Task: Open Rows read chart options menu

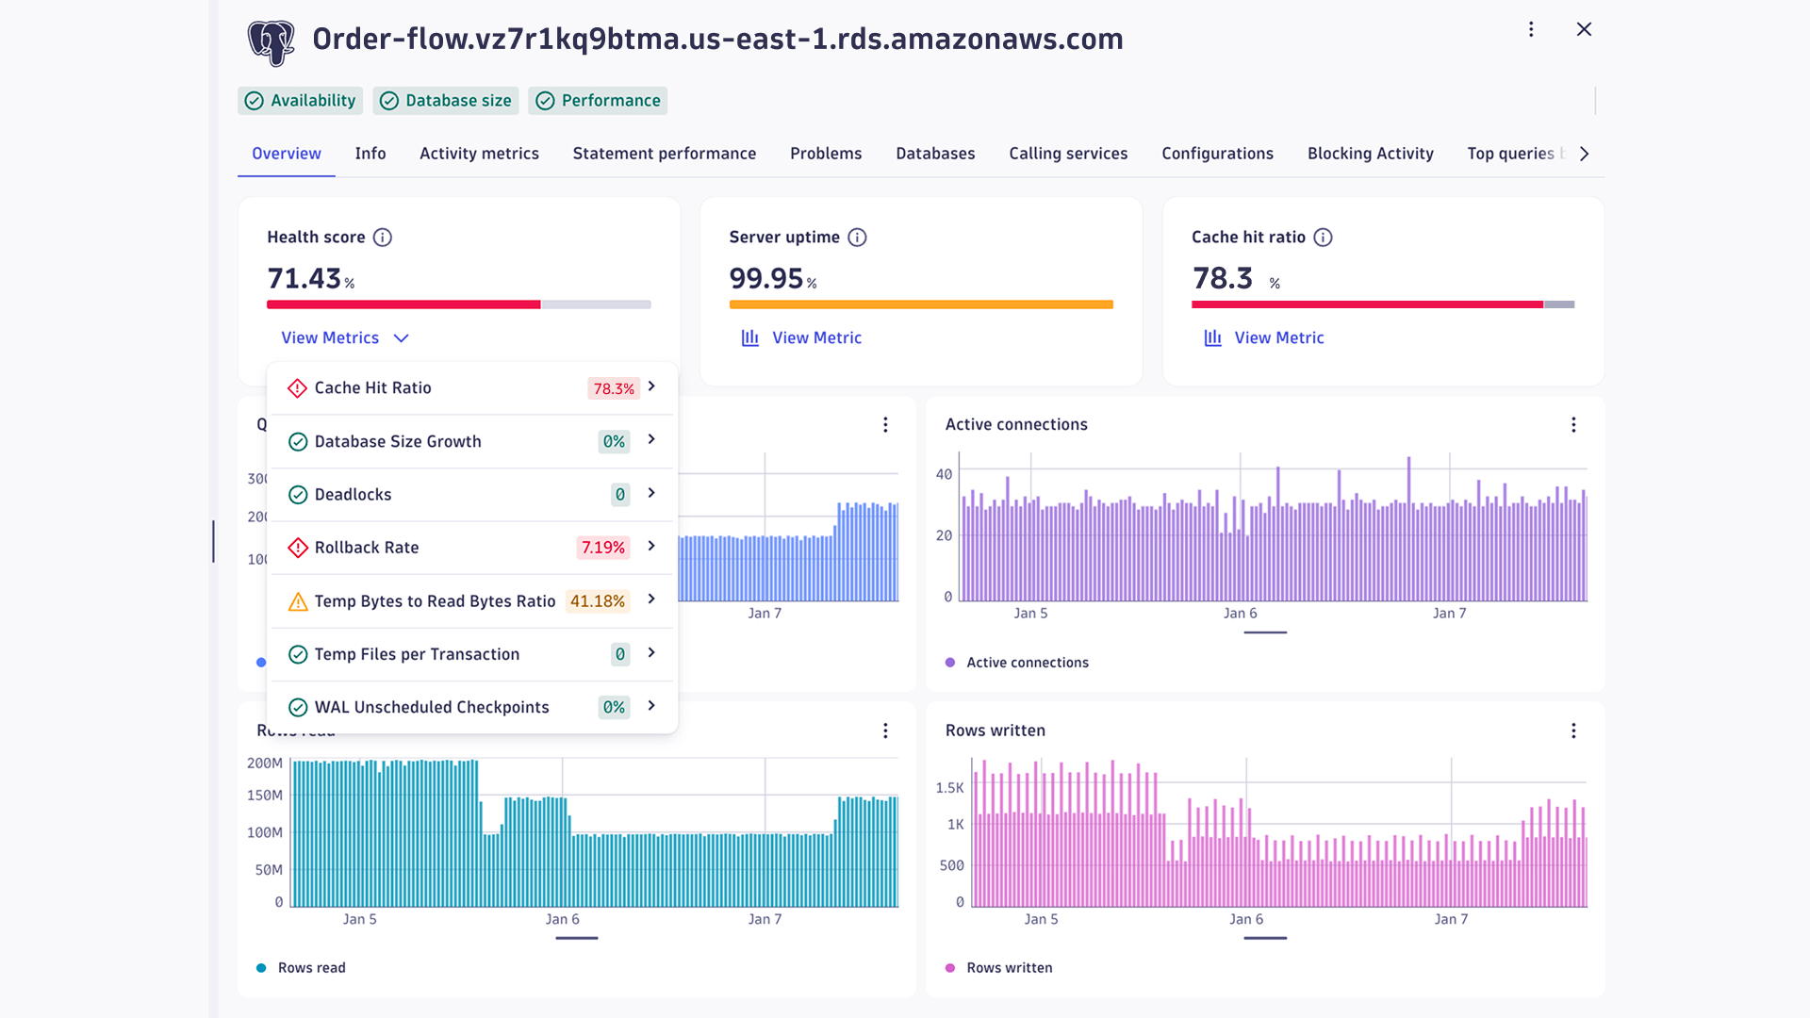Action: click(885, 731)
